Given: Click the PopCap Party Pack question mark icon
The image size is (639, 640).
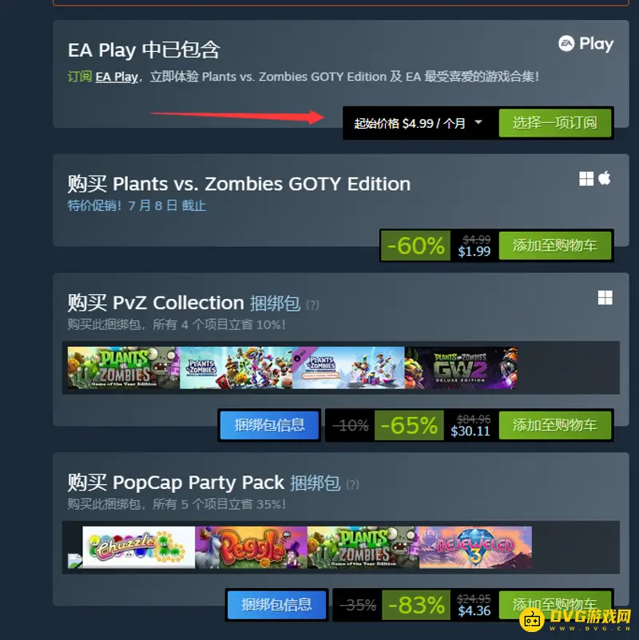Looking at the screenshot, I should (x=352, y=484).
